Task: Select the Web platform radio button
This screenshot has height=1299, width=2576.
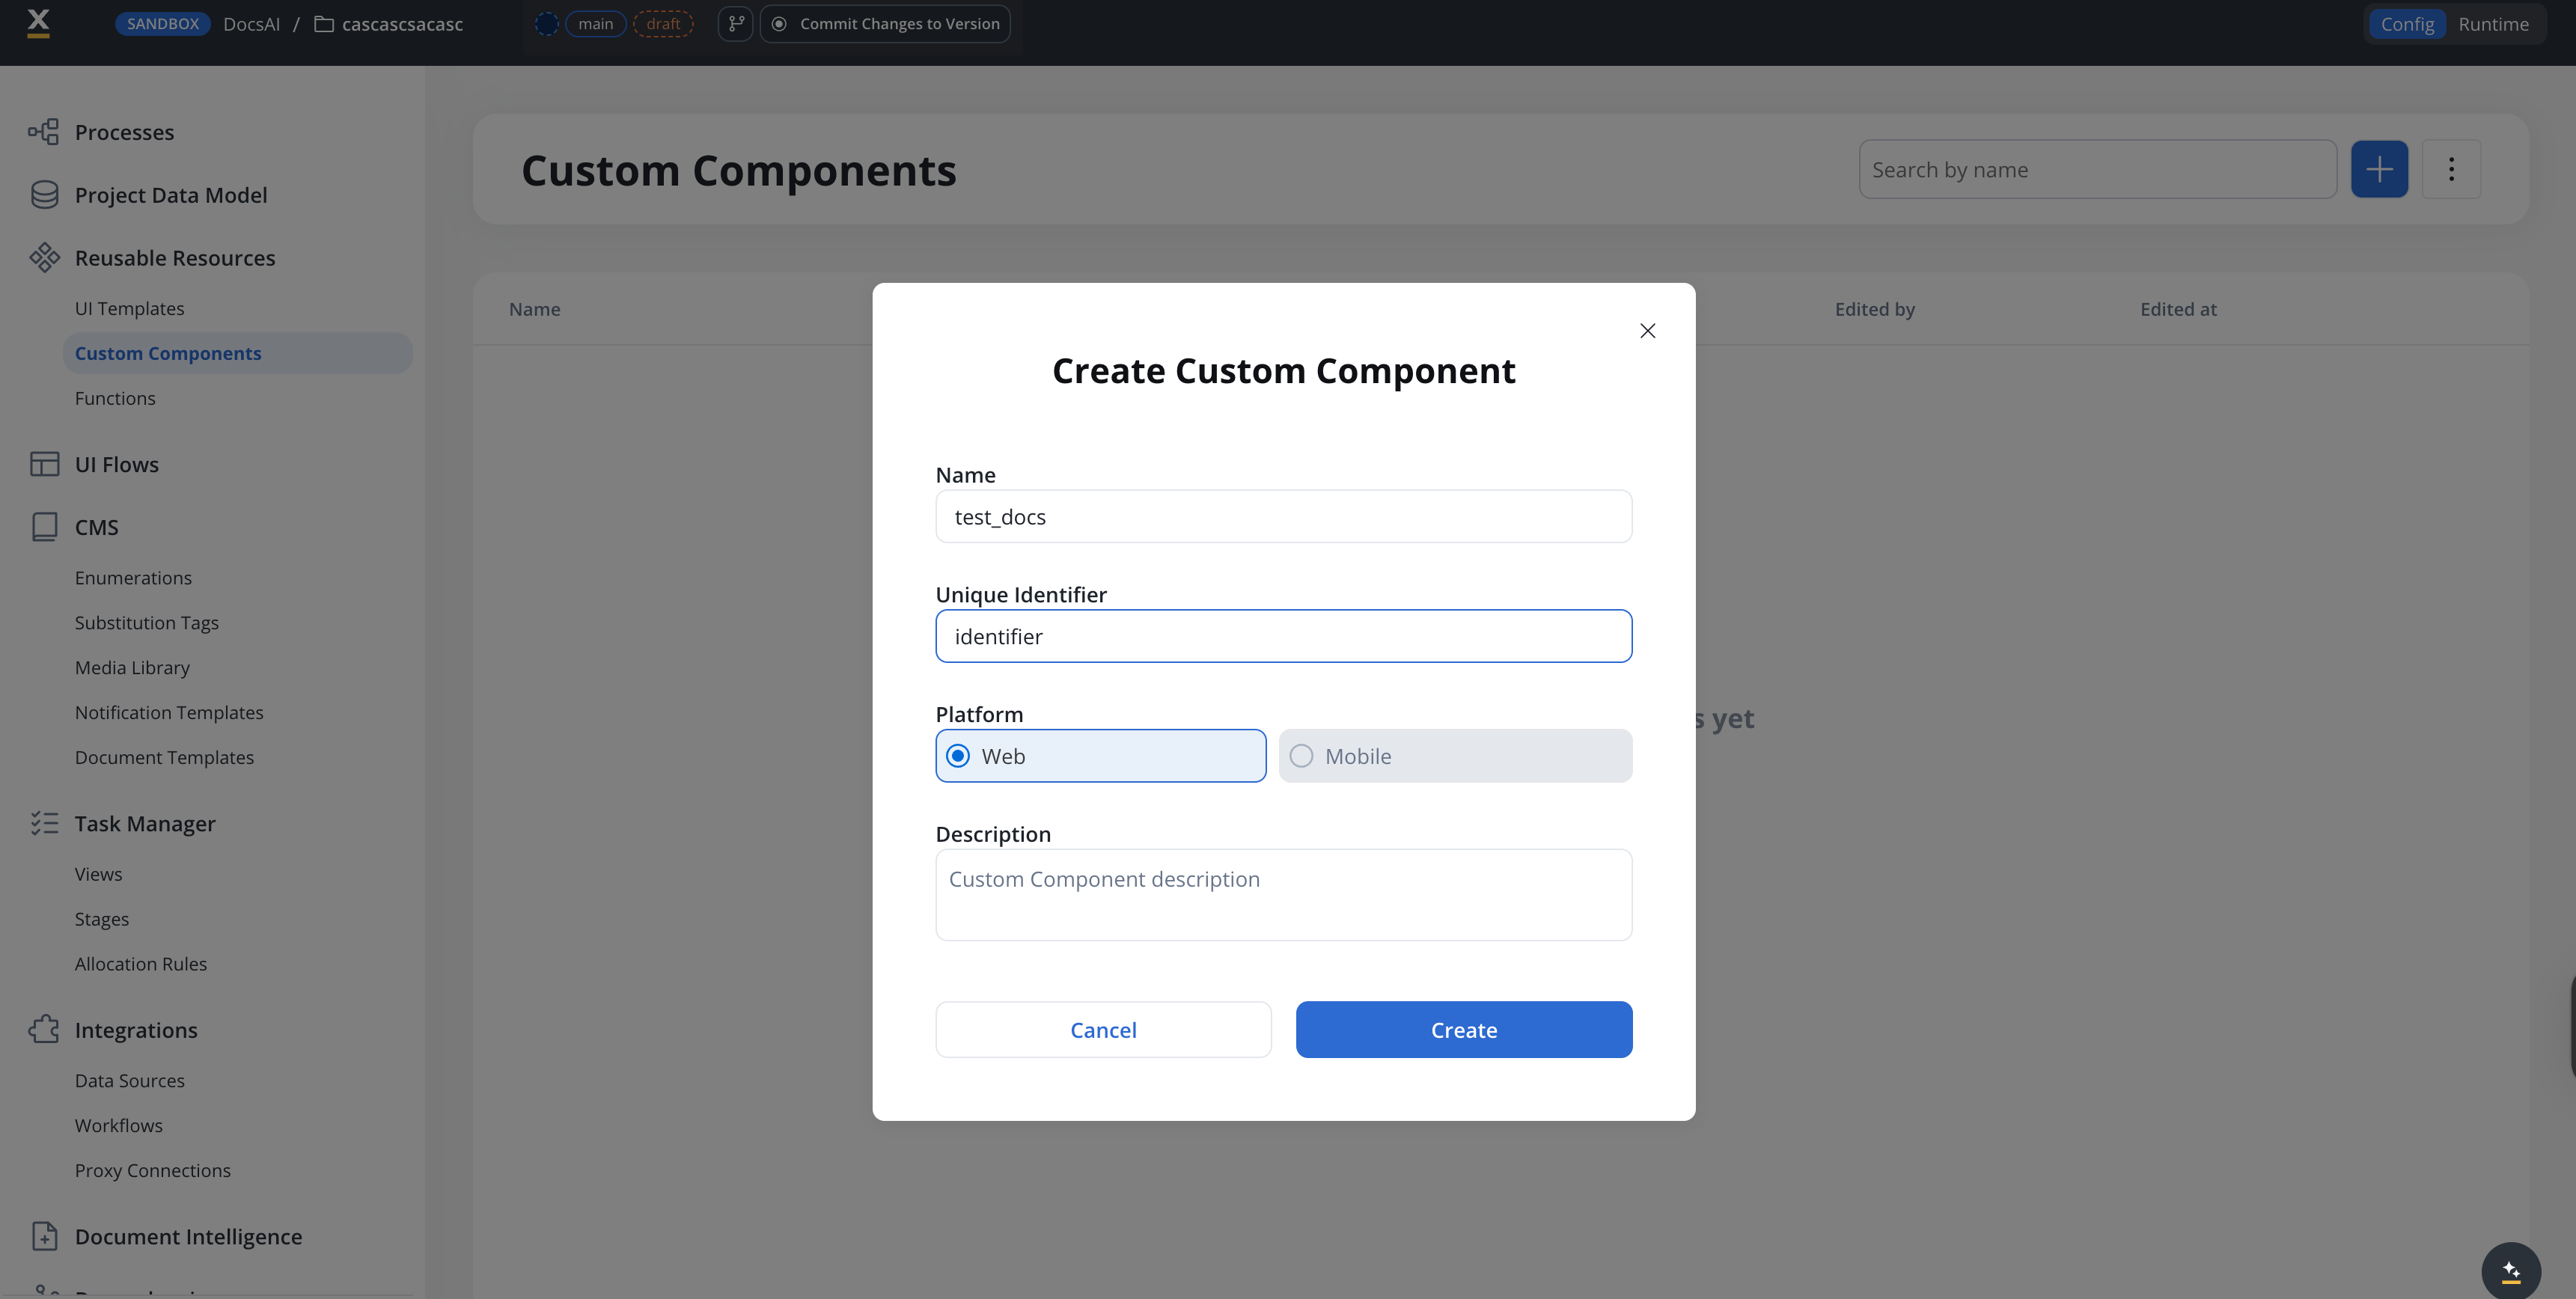Action: coord(958,756)
